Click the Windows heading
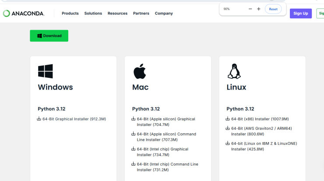324x181 pixels. point(55,87)
